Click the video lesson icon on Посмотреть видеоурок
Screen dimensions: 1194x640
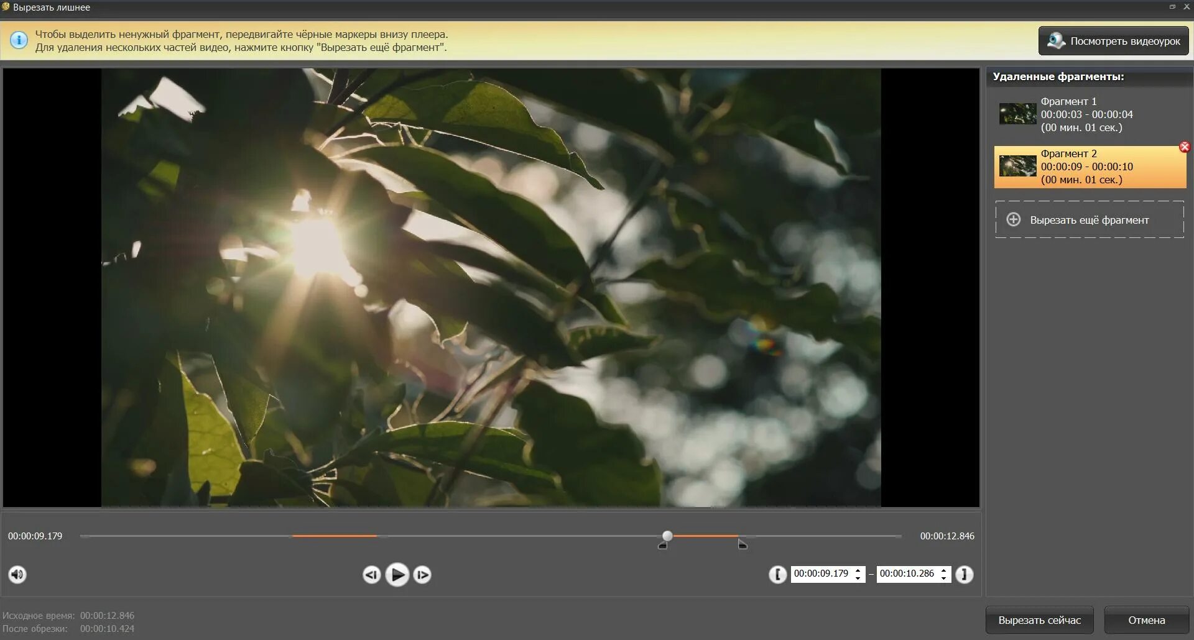pos(1056,41)
